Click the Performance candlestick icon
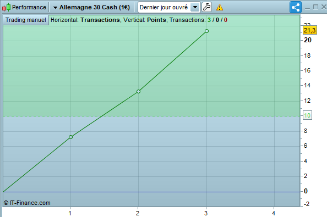 [6, 7]
